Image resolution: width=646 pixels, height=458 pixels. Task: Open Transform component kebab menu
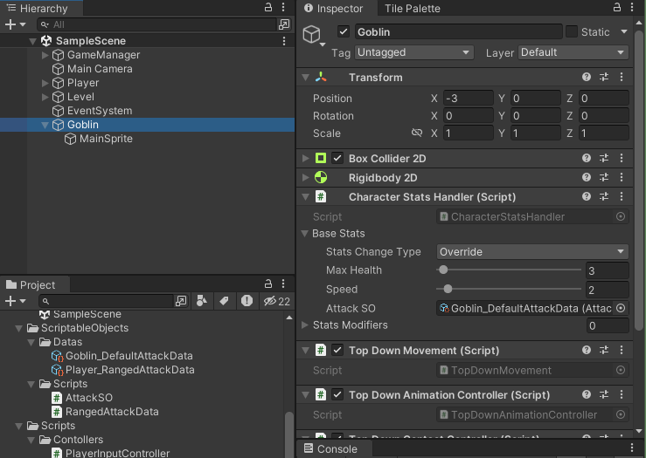point(622,77)
